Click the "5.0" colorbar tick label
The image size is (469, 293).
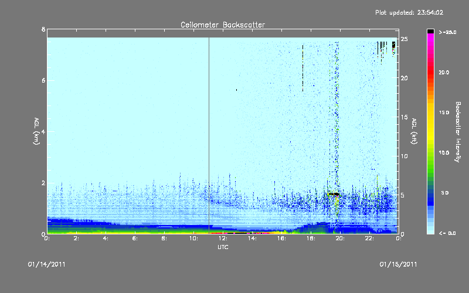(445, 193)
